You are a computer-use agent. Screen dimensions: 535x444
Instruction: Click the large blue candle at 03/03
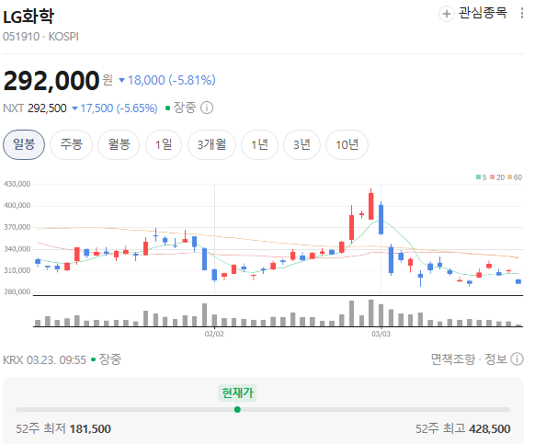pyautogui.click(x=381, y=219)
